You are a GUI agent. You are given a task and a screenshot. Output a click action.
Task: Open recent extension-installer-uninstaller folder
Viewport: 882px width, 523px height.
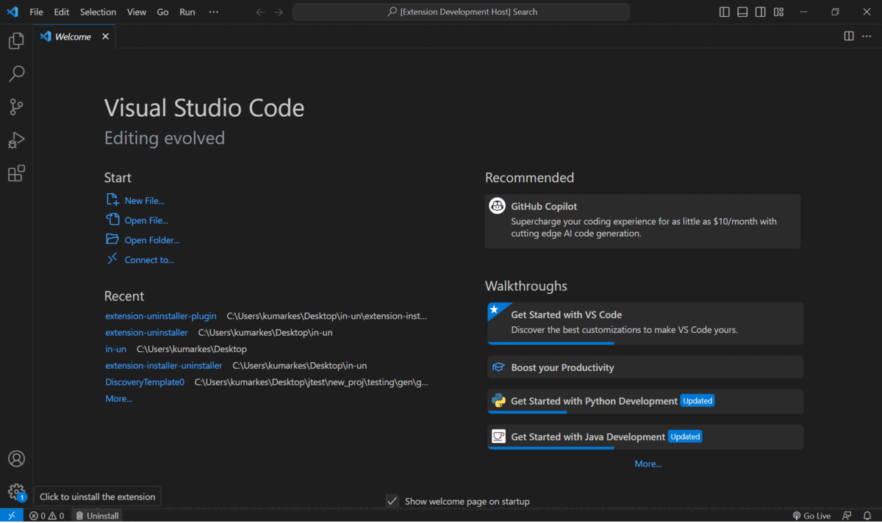164,366
